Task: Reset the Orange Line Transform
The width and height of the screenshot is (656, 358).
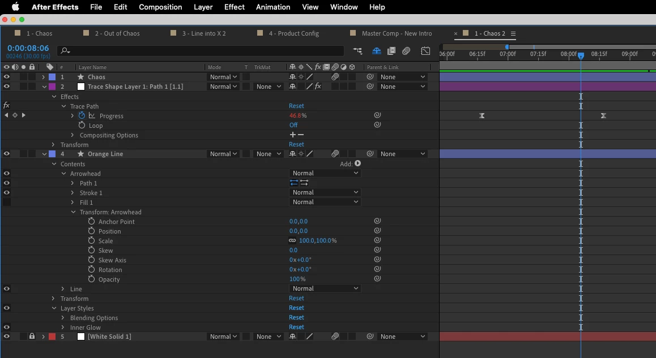Action: point(296,298)
